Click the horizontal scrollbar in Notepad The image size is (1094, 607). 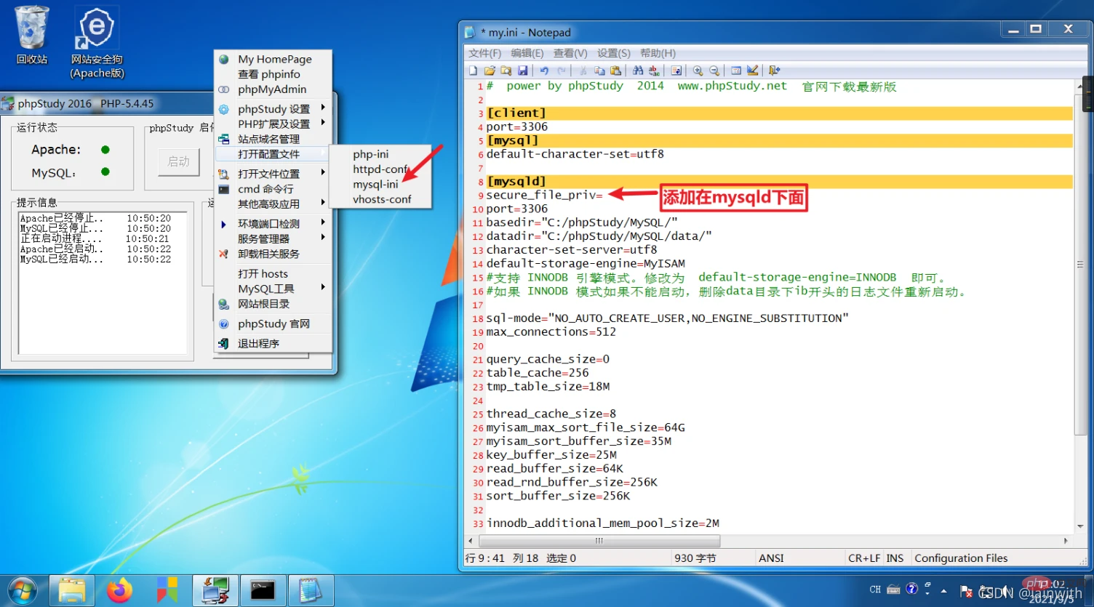(x=599, y=541)
